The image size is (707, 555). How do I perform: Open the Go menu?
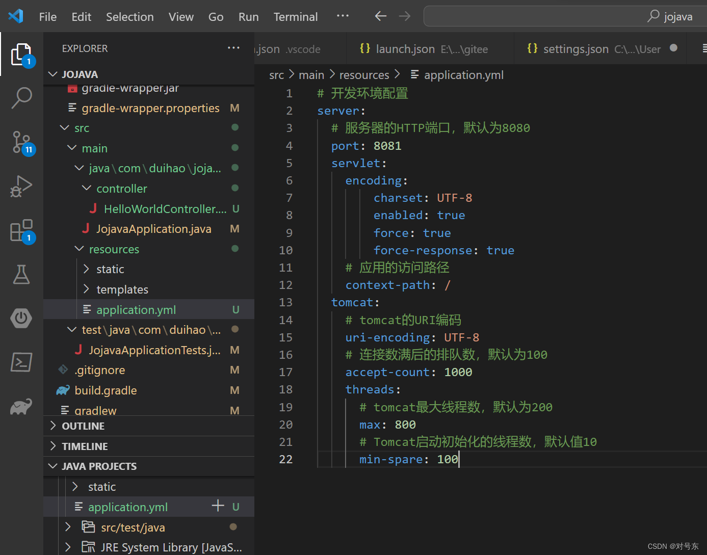pos(216,17)
